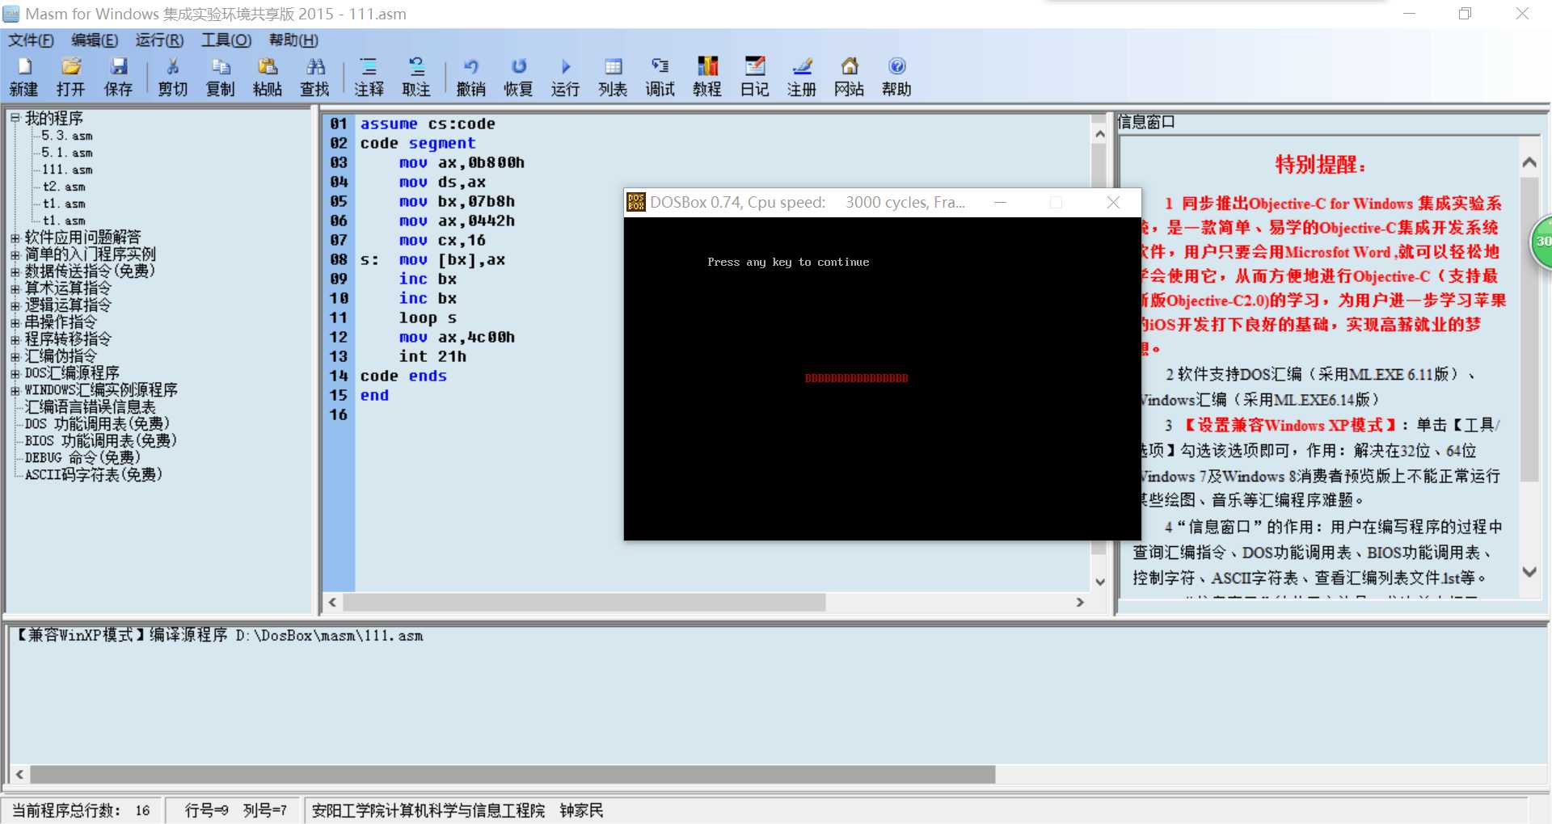
Task: Click 'Press any key to continue' in DOSBox
Action: pyautogui.click(x=788, y=262)
